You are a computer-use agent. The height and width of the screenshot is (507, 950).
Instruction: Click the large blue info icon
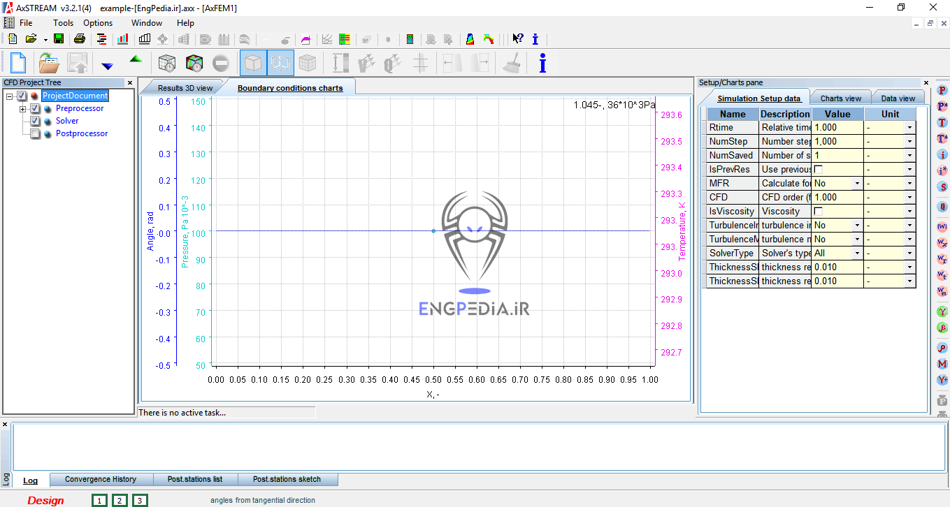coord(542,63)
